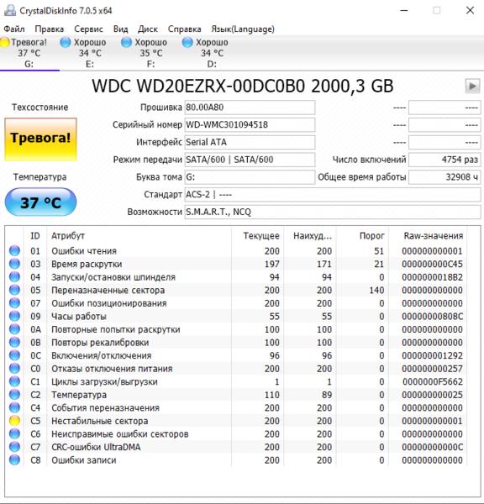This screenshot has width=484, height=504.
Task: Click the status icon for События переназначения
Action: pos(14,407)
